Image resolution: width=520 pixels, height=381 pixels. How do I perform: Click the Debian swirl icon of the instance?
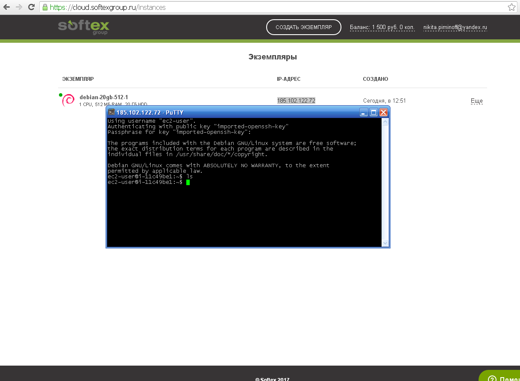pyautogui.click(x=68, y=100)
